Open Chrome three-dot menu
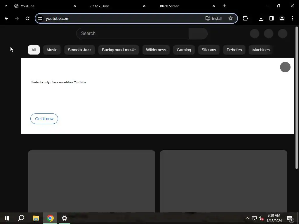The width and height of the screenshot is (299, 224). pyautogui.click(x=293, y=18)
